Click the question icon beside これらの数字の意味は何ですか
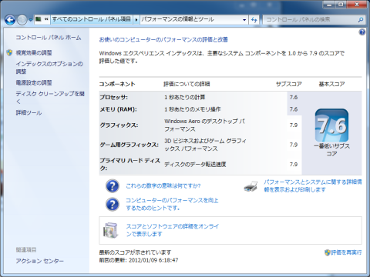 tap(113, 186)
